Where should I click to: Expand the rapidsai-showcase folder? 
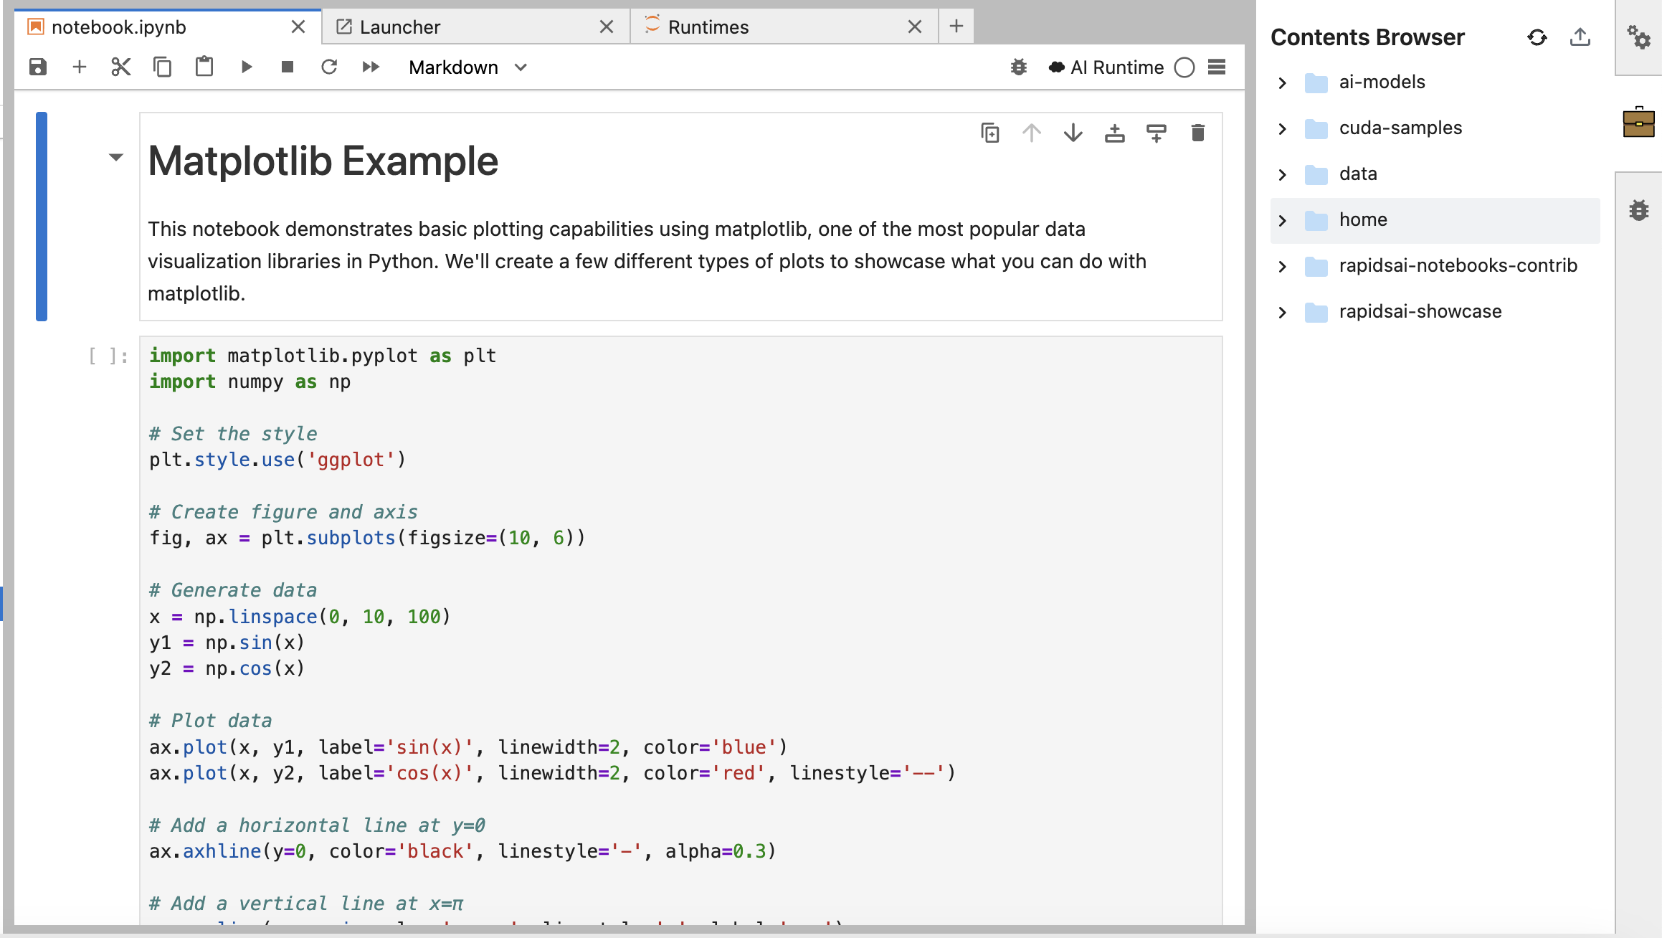tap(1283, 312)
